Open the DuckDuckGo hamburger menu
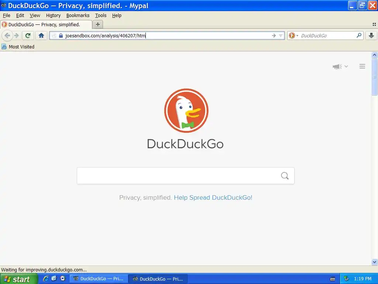This screenshot has height=284, width=378. [362, 66]
